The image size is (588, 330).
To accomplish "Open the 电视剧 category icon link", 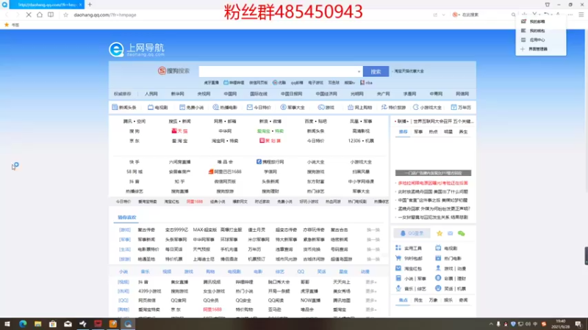I will [157, 107].
